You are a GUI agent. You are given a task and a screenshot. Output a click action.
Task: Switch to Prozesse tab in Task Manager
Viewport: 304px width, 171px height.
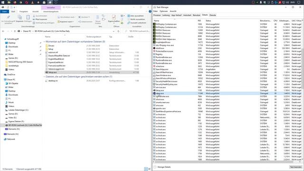point(157,15)
